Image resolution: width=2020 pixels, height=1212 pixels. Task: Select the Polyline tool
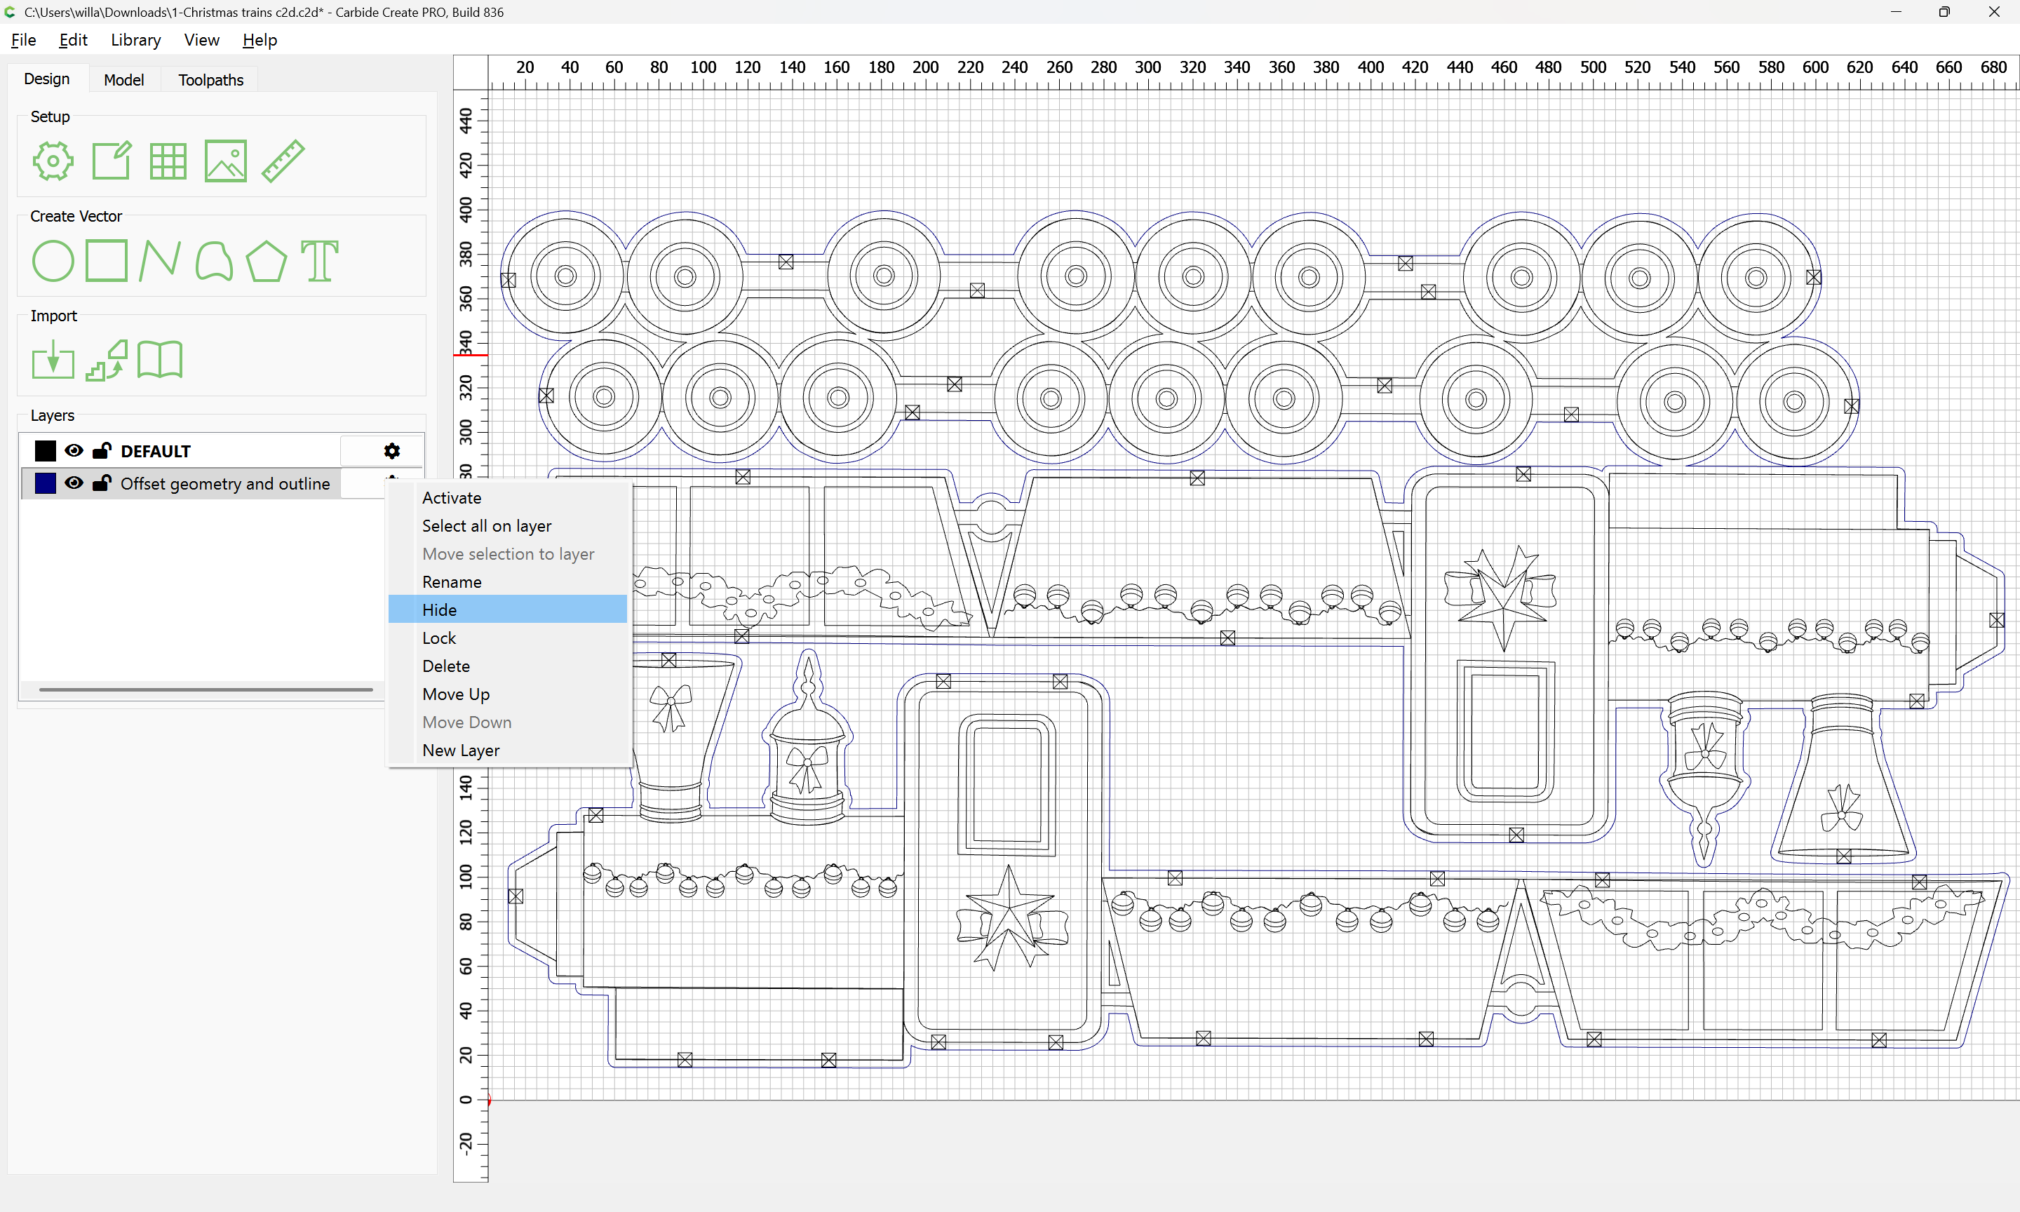coord(159,262)
